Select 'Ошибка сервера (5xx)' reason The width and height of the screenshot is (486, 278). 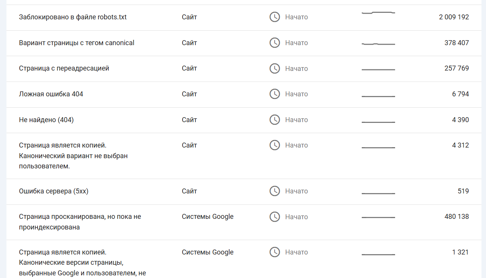point(54,191)
